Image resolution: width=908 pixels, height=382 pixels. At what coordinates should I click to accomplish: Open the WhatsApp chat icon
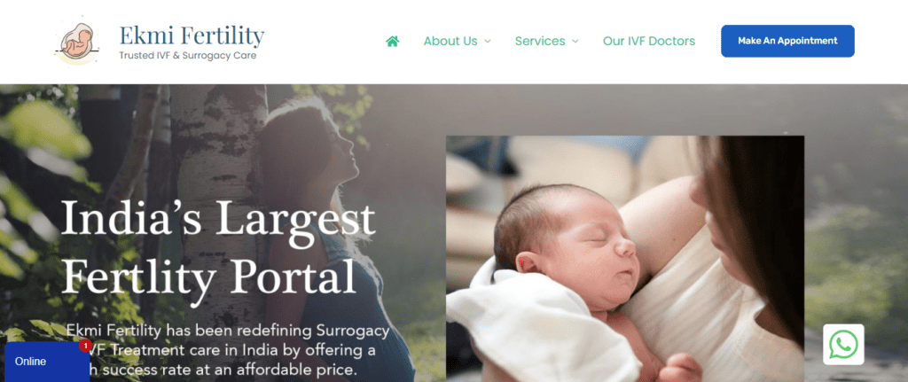click(843, 345)
